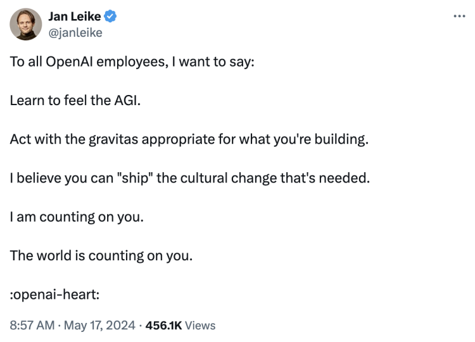Click the quoted word ship
Image resolution: width=475 pixels, height=342 pixels.
(135, 178)
